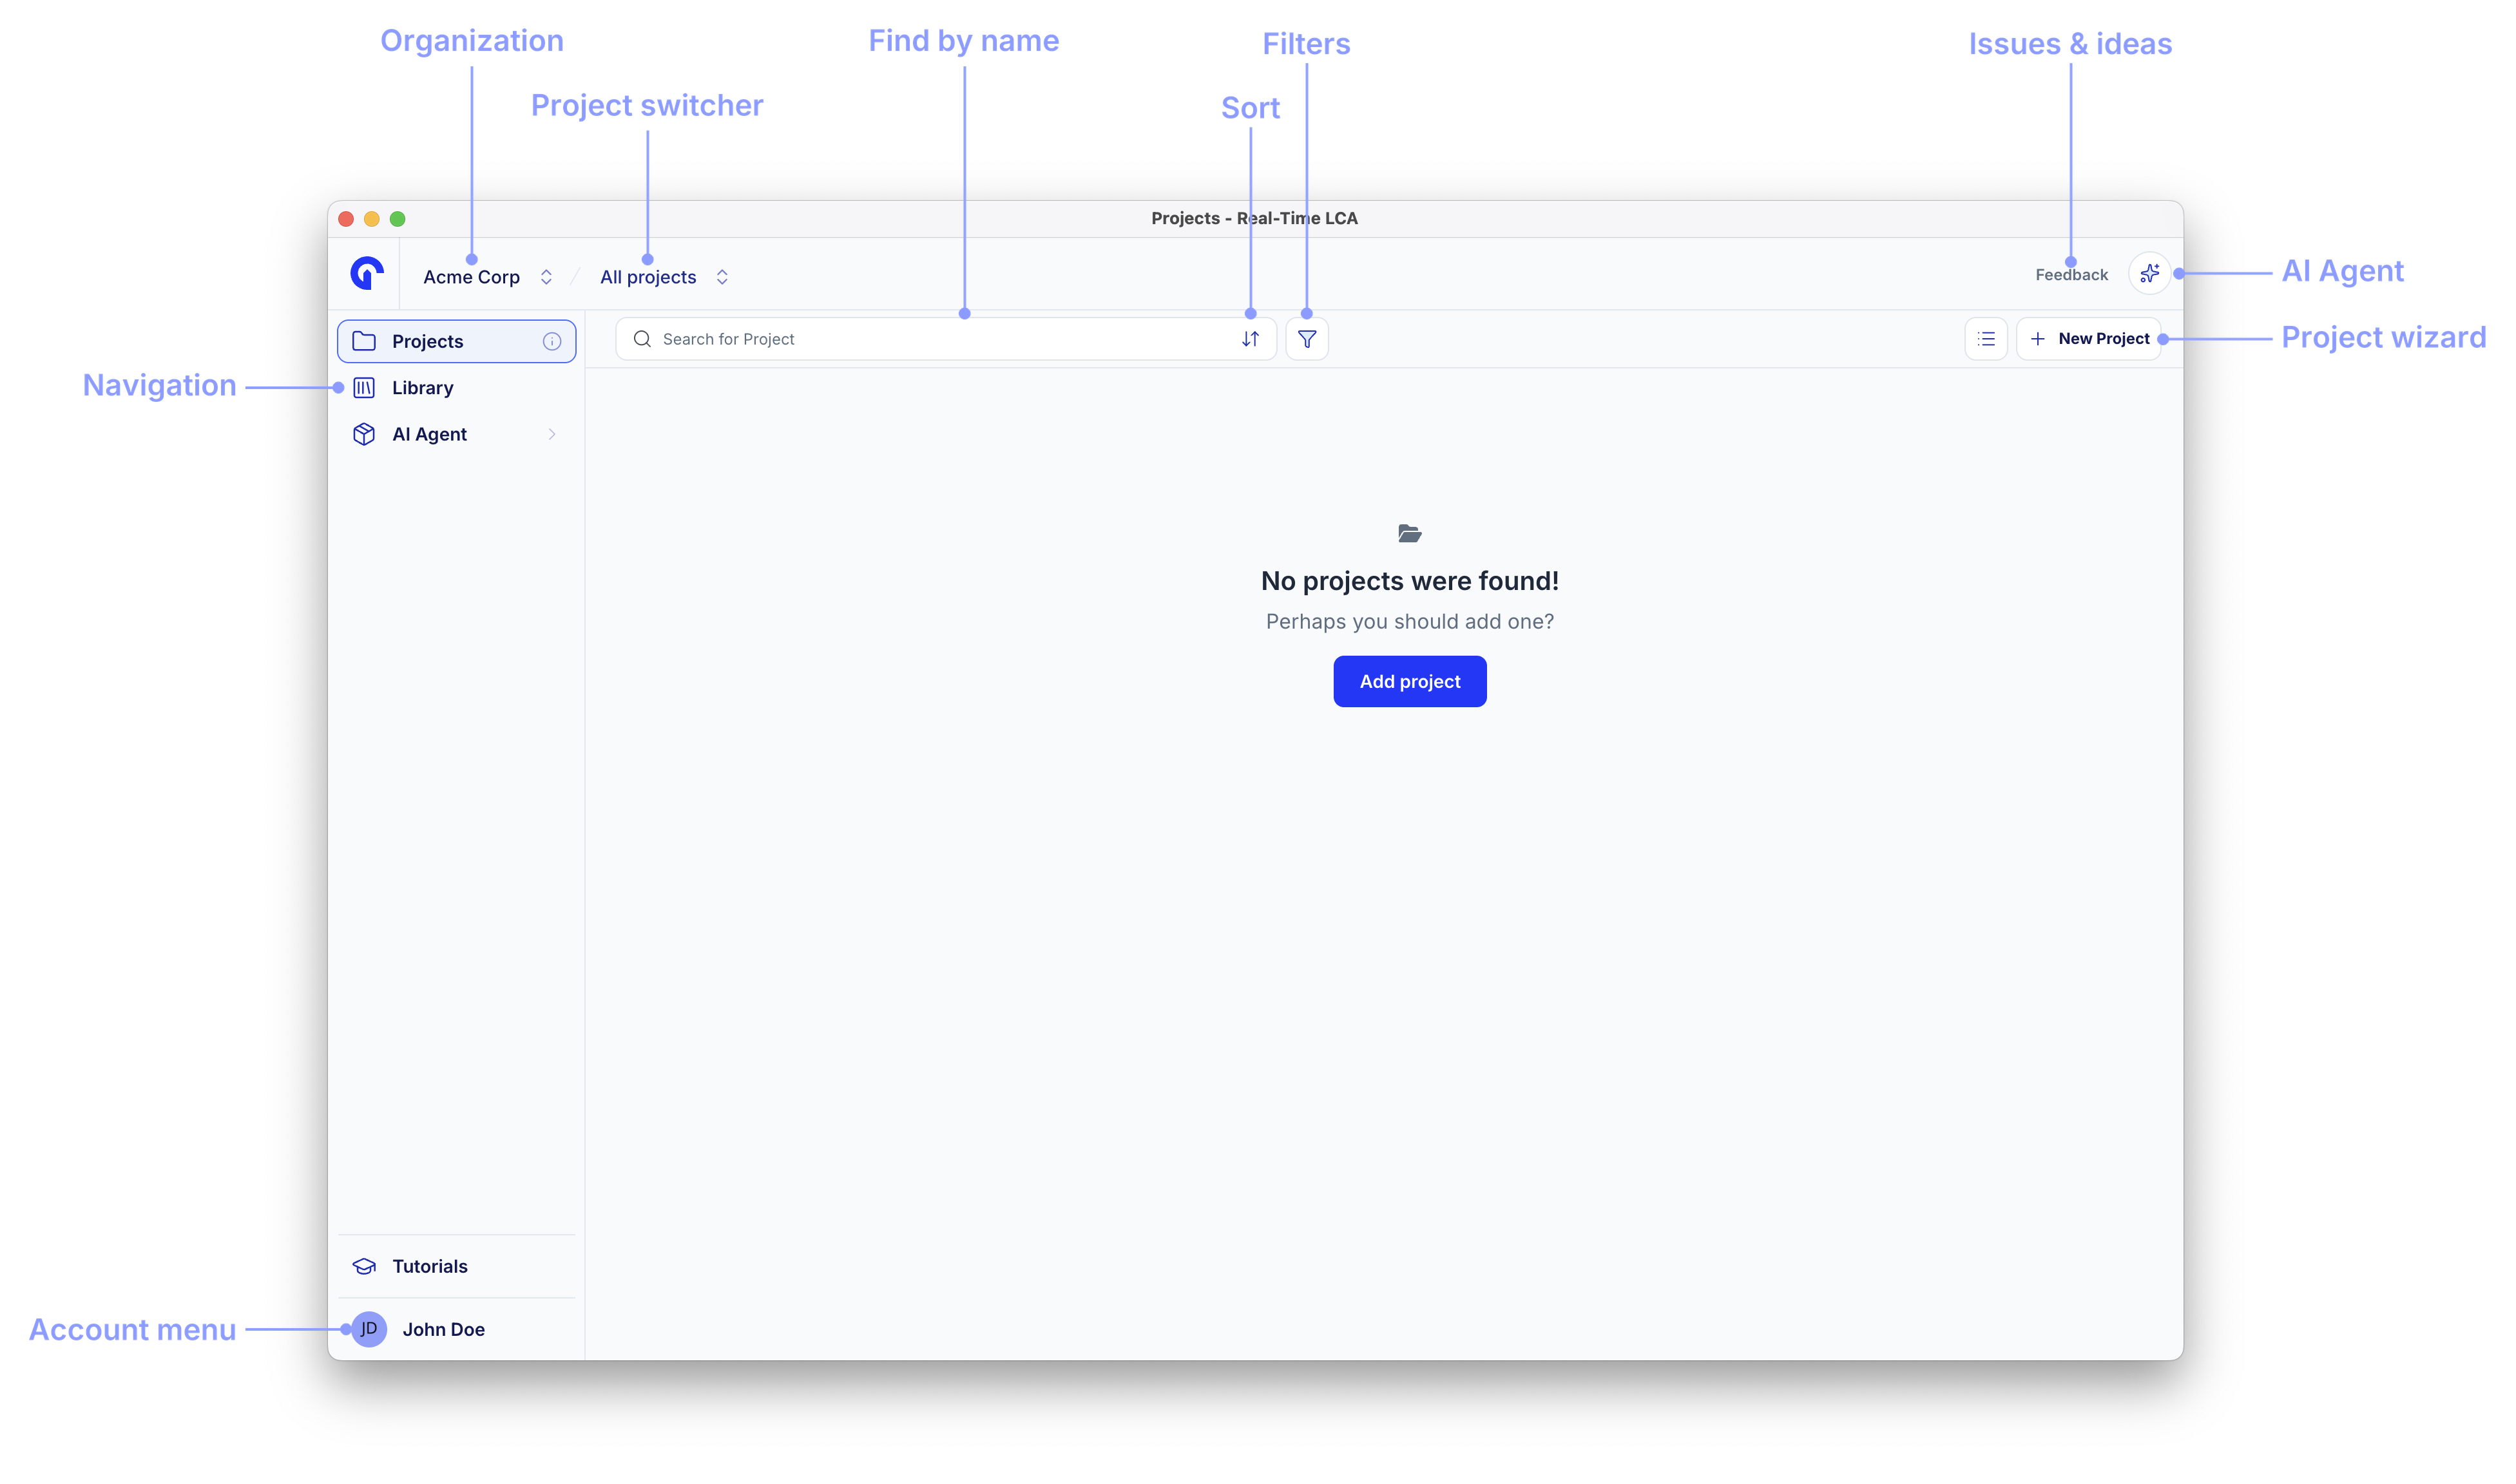This screenshot has height=1484, width=2516.
Task: Close the window with red button
Action: click(x=346, y=219)
